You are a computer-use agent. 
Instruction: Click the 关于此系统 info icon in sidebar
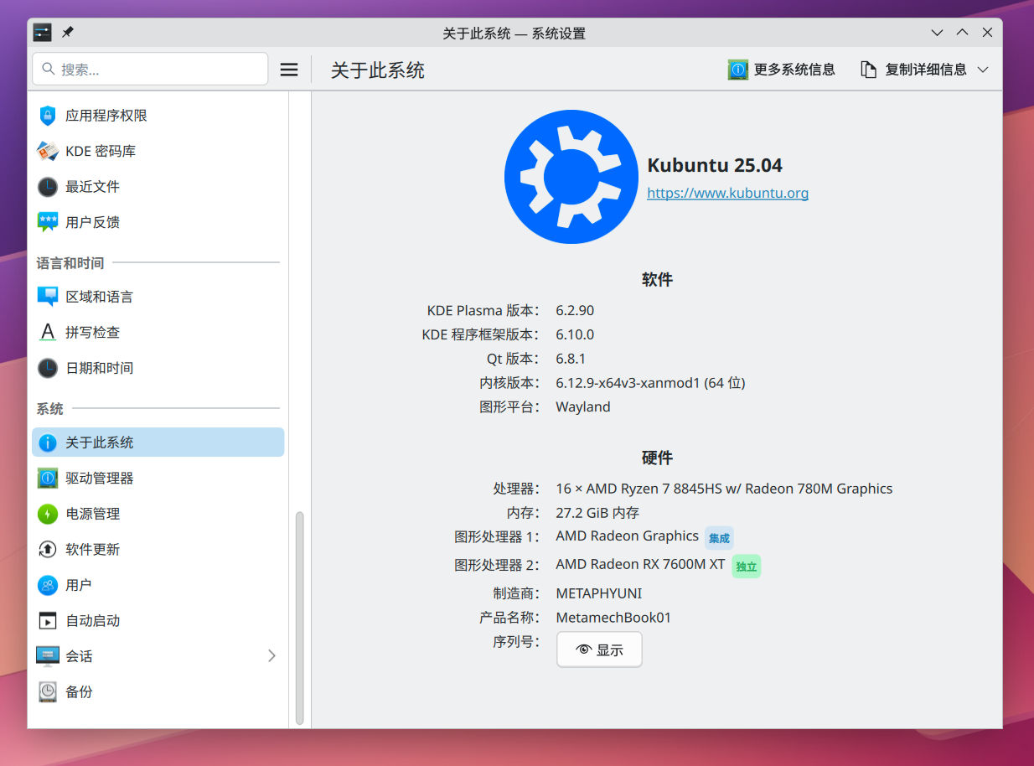tap(48, 443)
